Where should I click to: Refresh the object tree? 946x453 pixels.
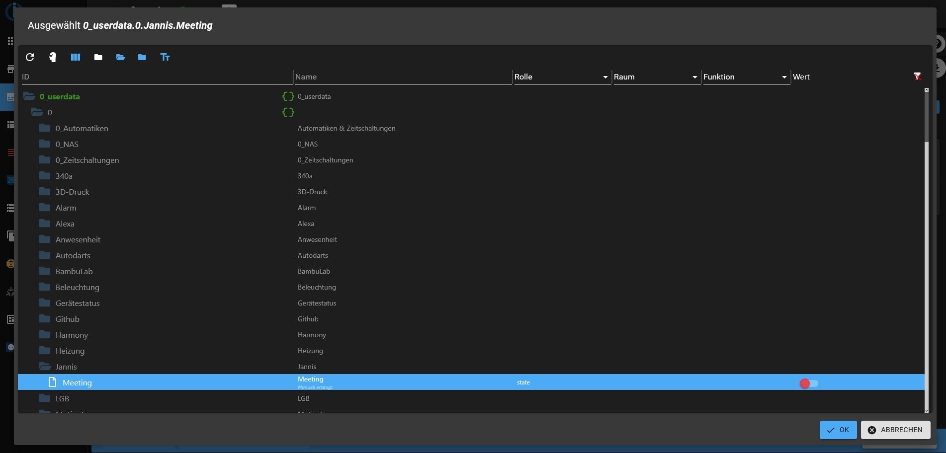point(30,57)
